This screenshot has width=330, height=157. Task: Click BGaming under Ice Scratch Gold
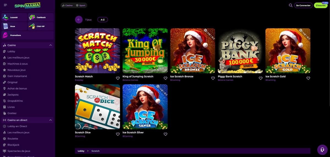[270, 80]
